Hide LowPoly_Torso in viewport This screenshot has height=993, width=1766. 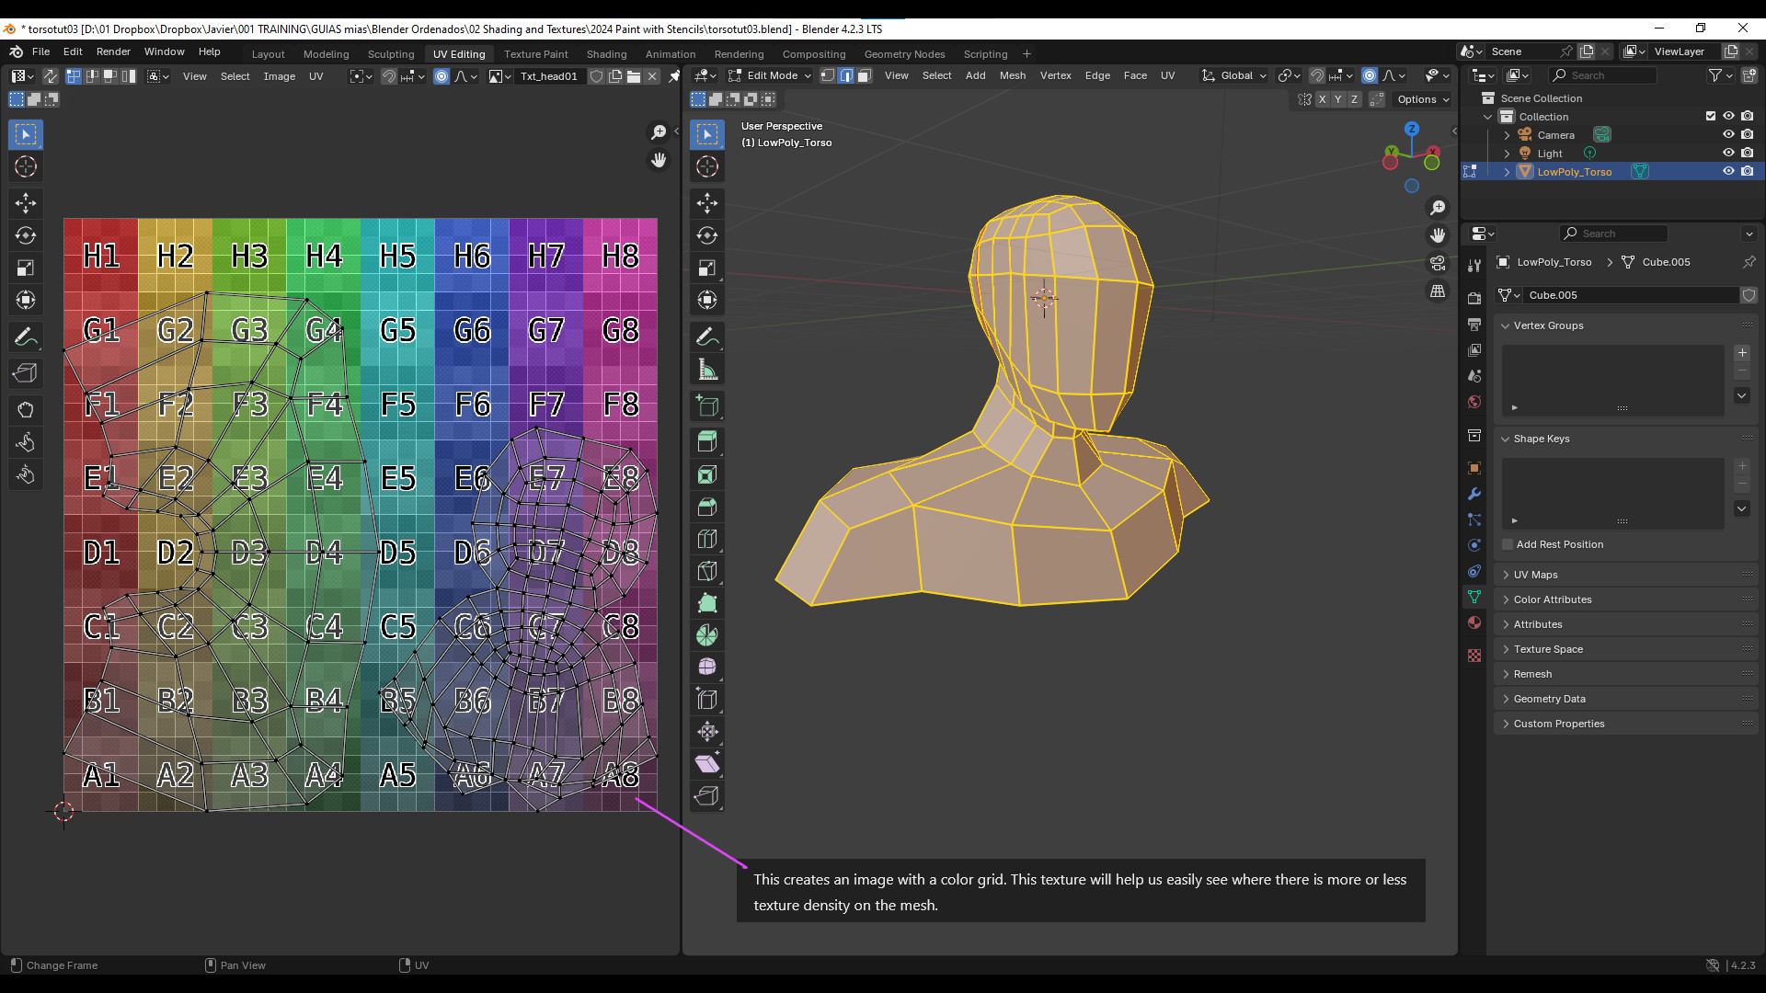[x=1728, y=171]
